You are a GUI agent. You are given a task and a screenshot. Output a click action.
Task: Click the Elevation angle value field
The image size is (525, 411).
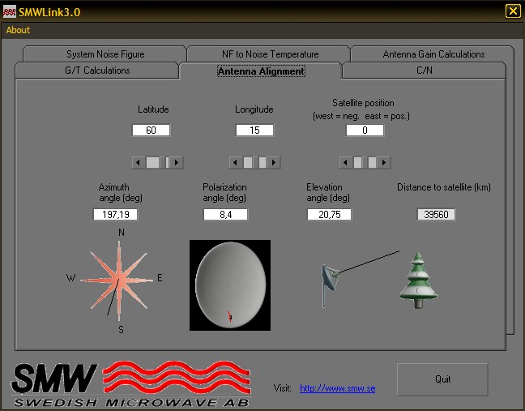pyautogui.click(x=330, y=214)
